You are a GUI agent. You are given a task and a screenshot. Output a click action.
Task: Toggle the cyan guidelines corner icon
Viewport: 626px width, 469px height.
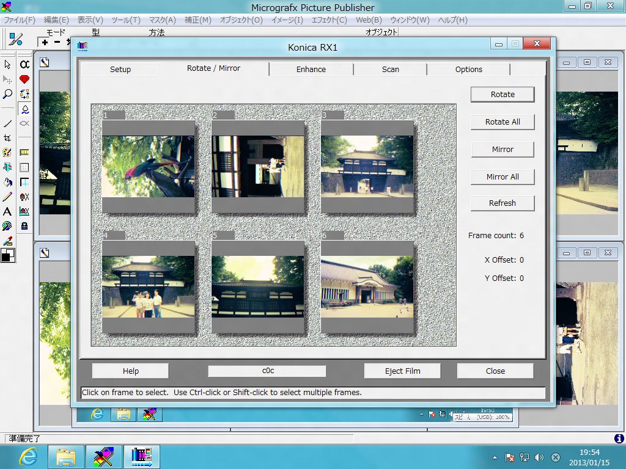tap(24, 182)
